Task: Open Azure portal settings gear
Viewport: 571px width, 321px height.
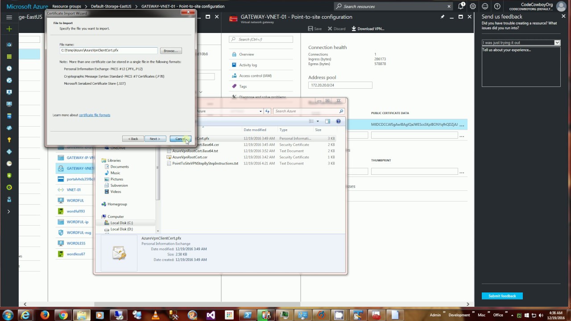Action: point(473,6)
